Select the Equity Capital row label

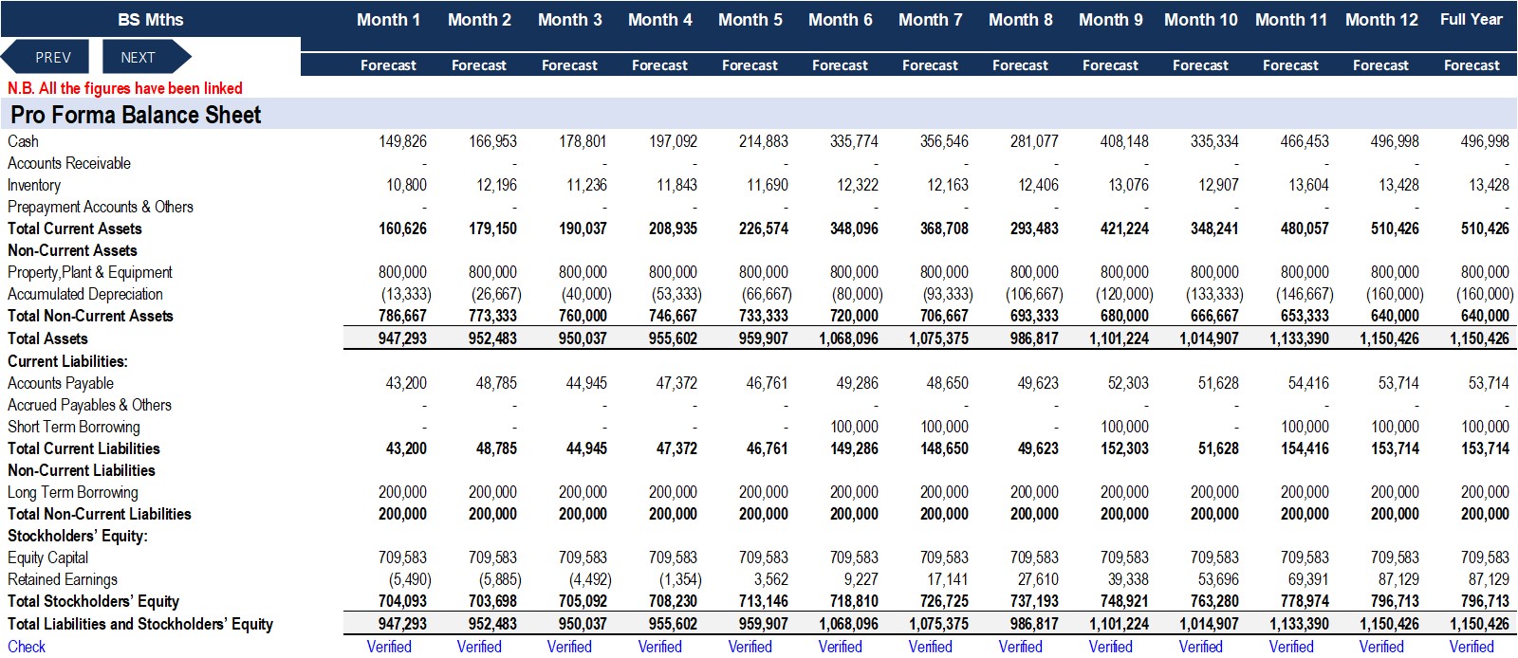[x=48, y=557]
